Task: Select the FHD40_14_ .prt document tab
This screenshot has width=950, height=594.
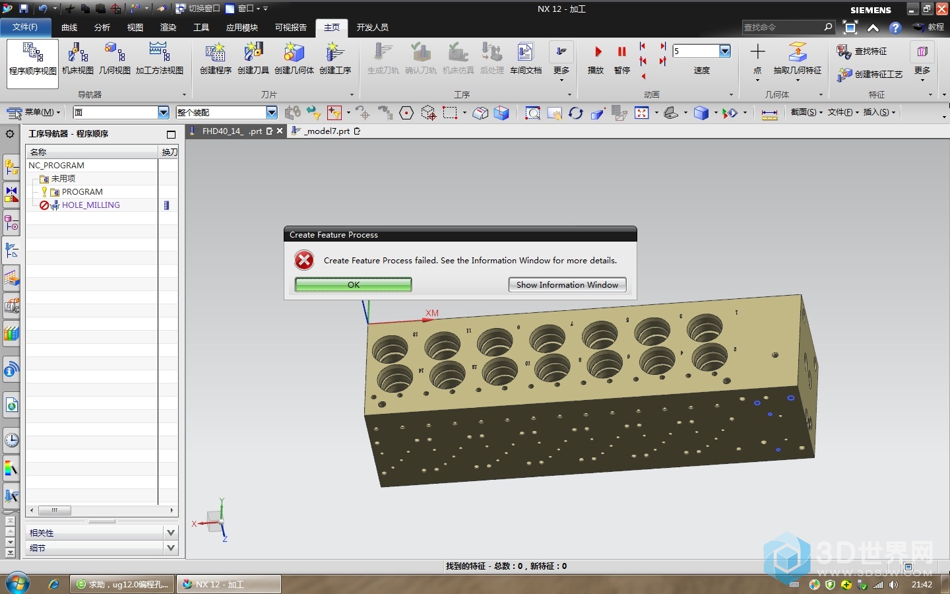Action: 232,131
